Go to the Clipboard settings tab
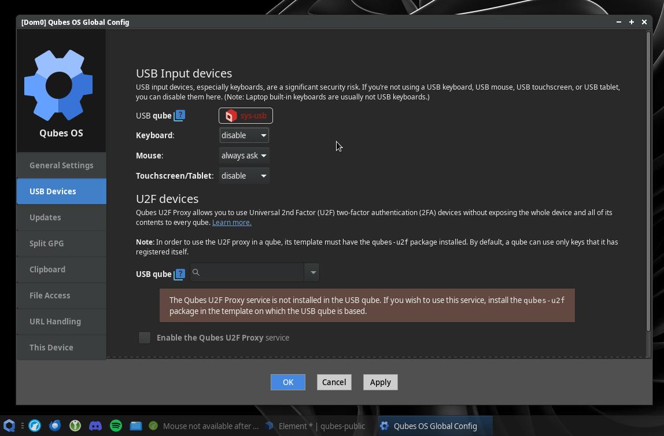 tap(47, 269)
